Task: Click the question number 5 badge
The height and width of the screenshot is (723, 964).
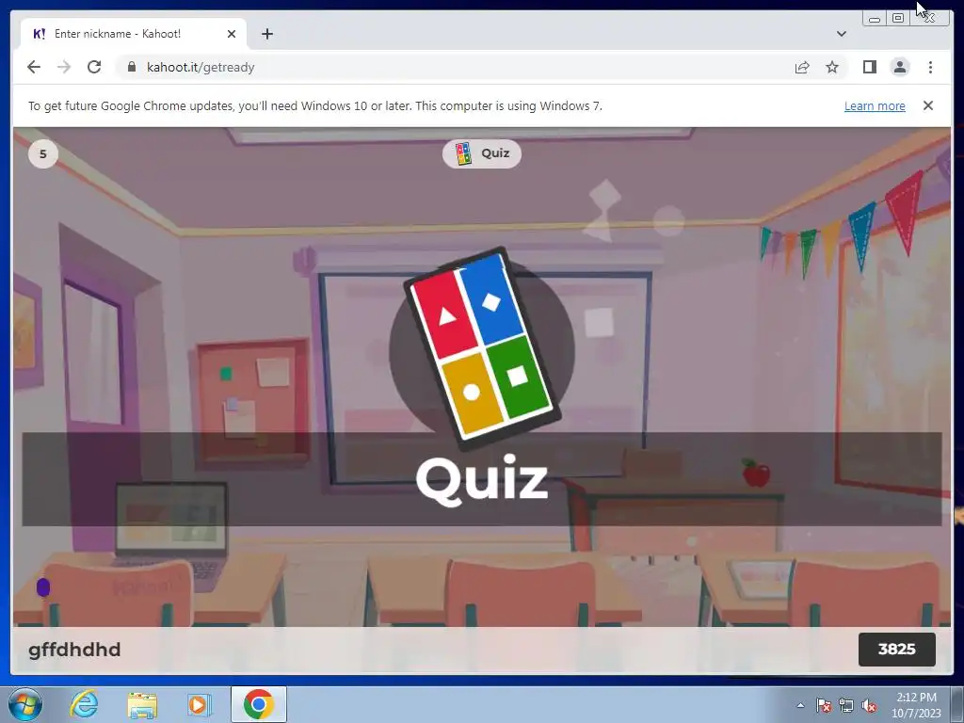Action: coord(43,153)
